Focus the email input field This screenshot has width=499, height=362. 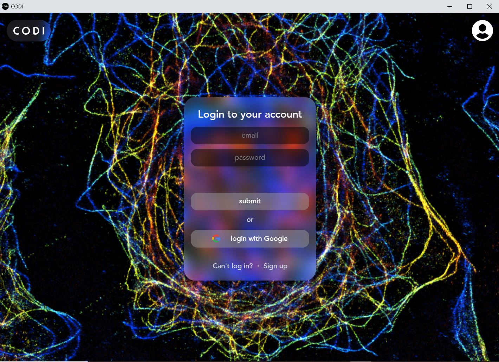(x=250, y=135)
